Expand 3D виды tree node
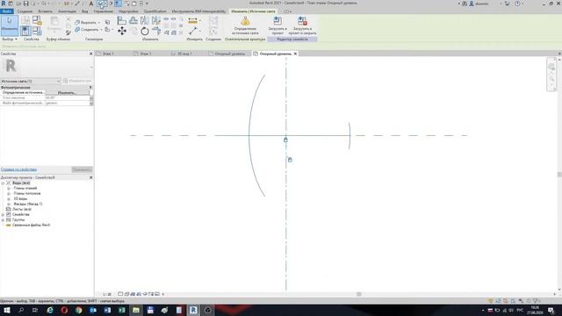562x316 pixels. pos(9,199)
